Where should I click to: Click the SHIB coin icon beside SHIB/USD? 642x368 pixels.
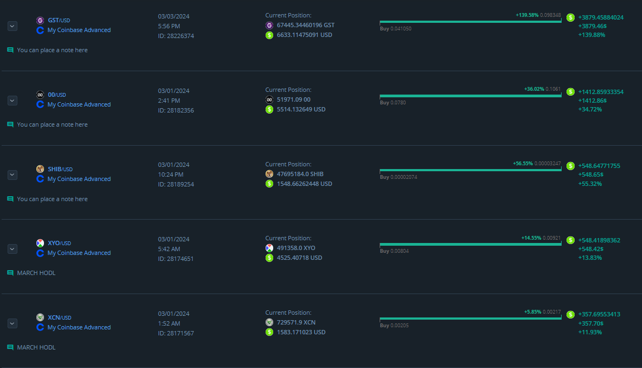pos(40,169)
